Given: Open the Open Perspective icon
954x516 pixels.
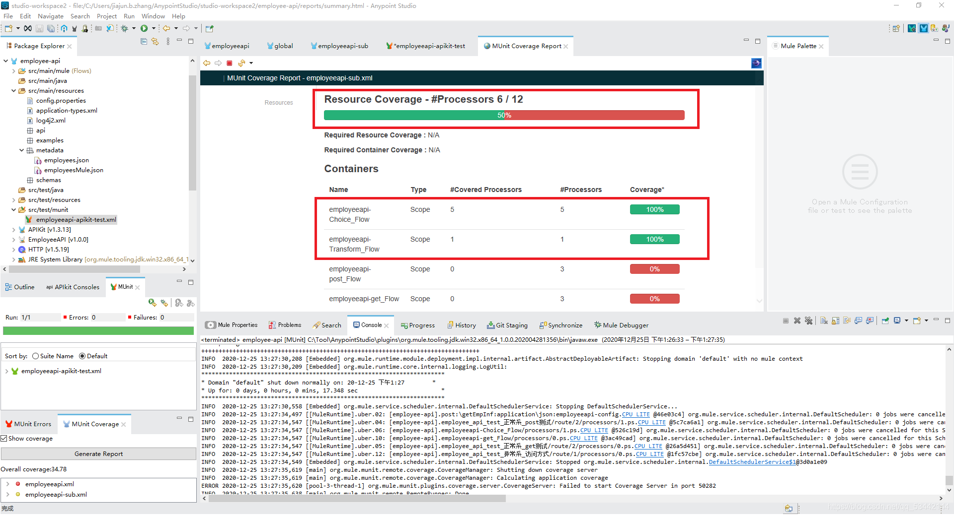Looking at the screenshot, I should [896, 29].
